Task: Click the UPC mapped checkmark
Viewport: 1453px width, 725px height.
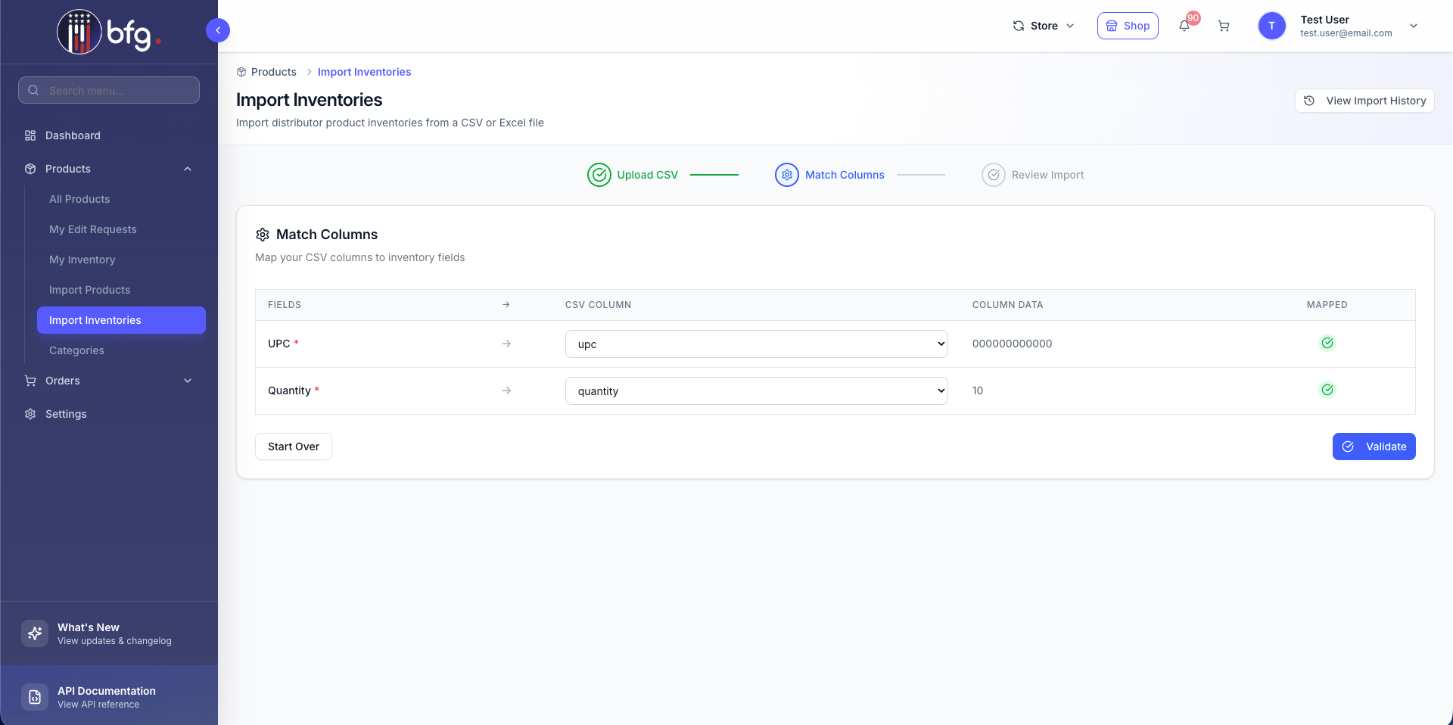Action: 1327,343
